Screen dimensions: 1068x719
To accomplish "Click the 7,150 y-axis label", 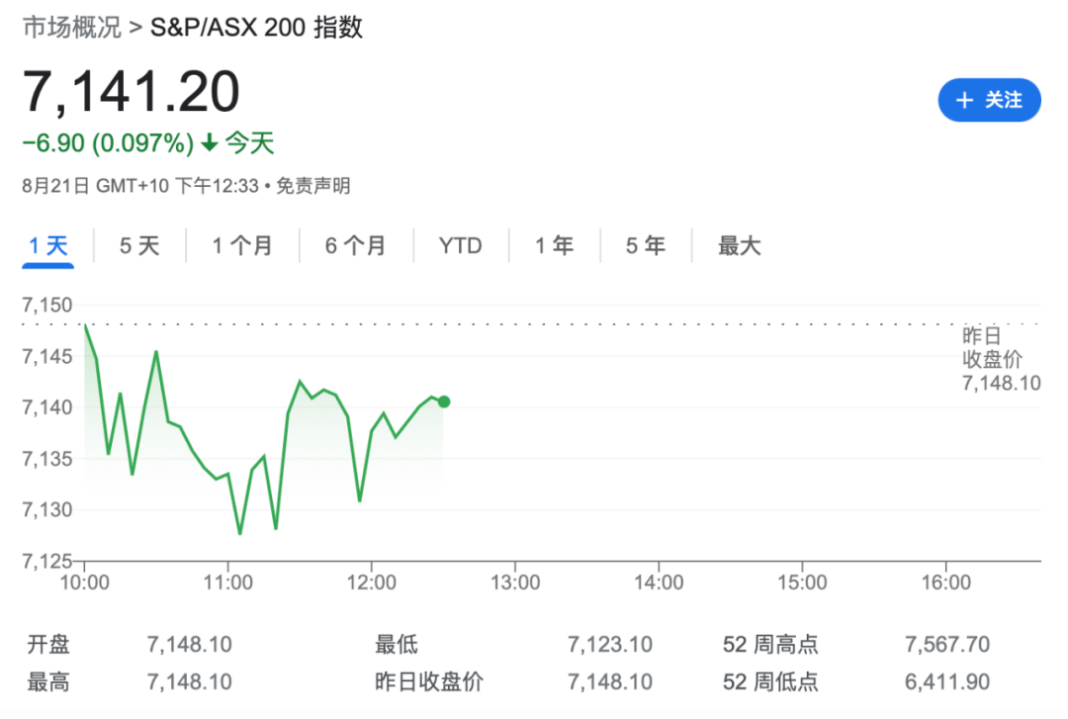I will click(x=47, y=305).
